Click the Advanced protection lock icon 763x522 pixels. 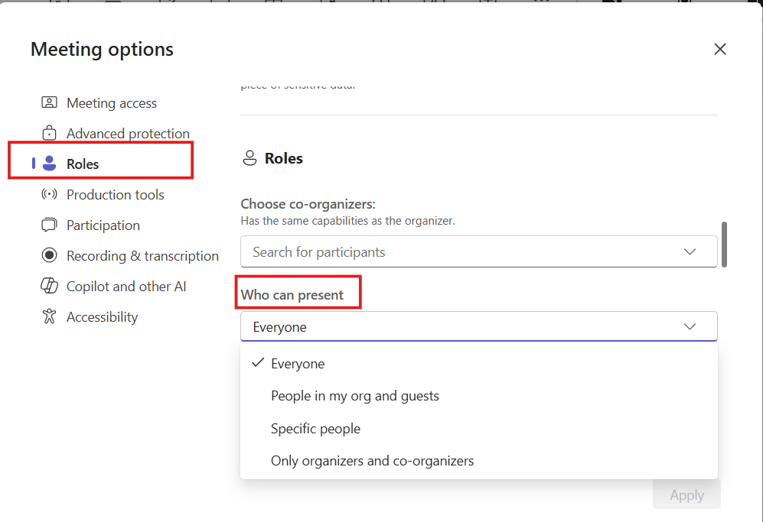click(x=50, y=133)
